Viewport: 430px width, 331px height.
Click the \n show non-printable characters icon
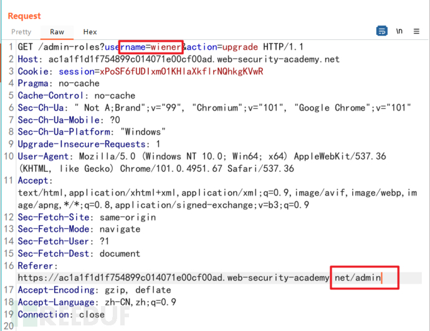tap(399, 31)
